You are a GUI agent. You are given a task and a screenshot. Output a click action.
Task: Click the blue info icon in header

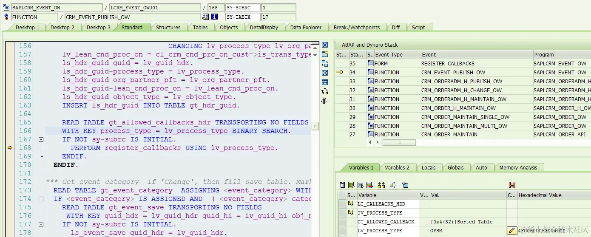(x=214, y=17)
